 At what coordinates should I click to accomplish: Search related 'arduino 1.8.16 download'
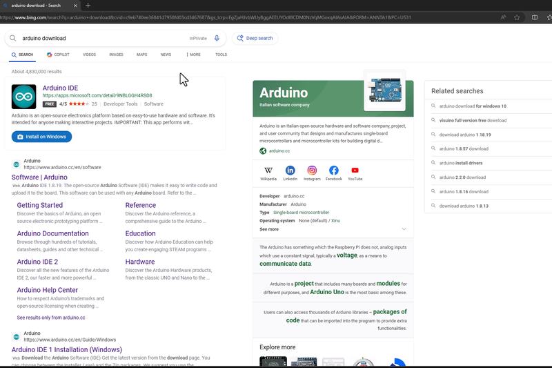tap(464, 192)
